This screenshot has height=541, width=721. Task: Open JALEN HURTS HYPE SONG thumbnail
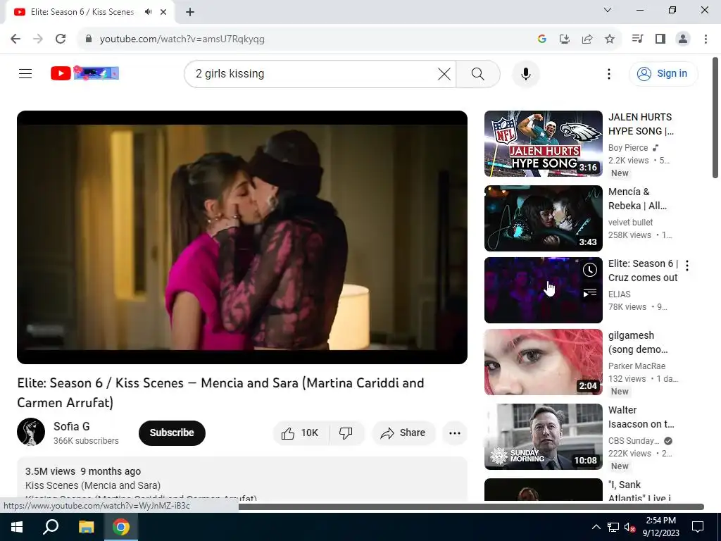click(543, 144)
